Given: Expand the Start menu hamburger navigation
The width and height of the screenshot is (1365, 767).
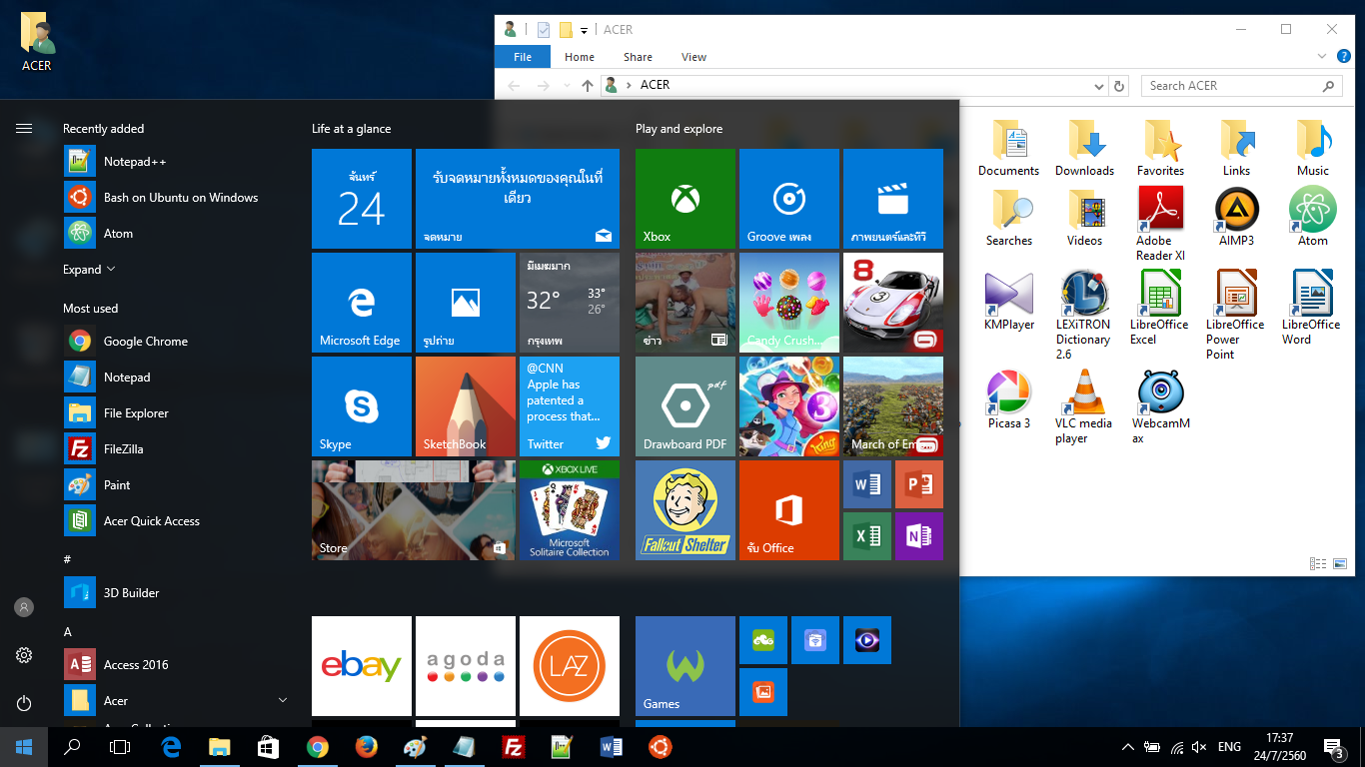Looking at the screenshot, I should click(24, 128).
